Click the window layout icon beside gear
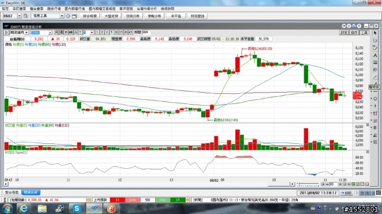The width and height of the screenshot is (382, 214). click(74, 16)
